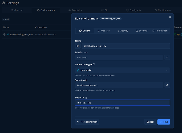182x133 pixels.
Task: Click the Name input field
Action: 125,46
